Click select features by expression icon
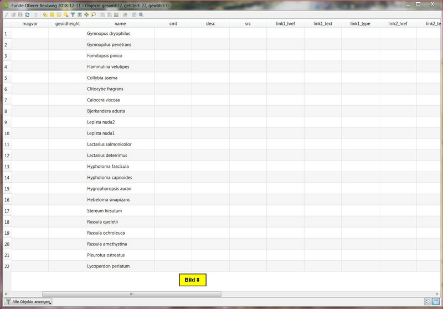This screenshot has width=443, height=309. pos(45,14)
